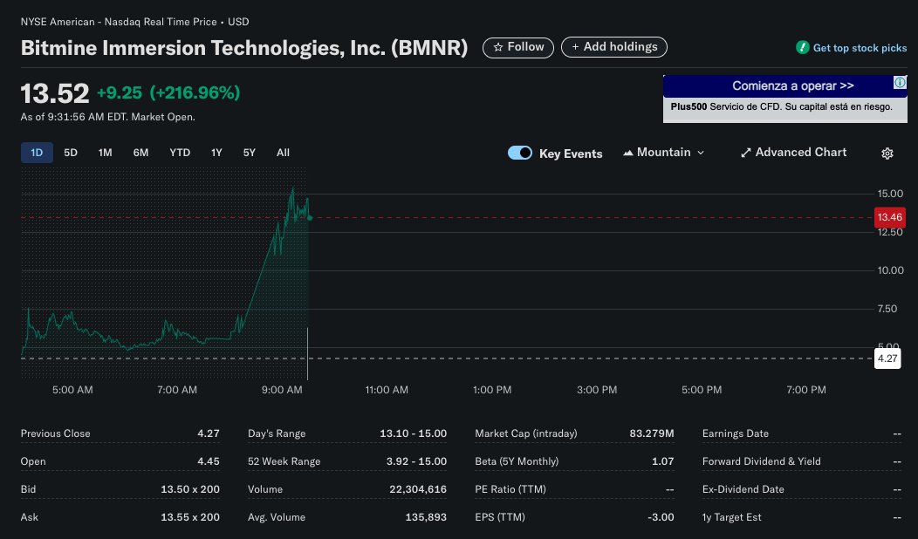The height and width of the screenshot is (539, 918).
Task: Click the green info icon beside Get top stock picks
Action: 805,48
